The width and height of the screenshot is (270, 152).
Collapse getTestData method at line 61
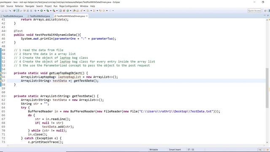tap(6, 96)
